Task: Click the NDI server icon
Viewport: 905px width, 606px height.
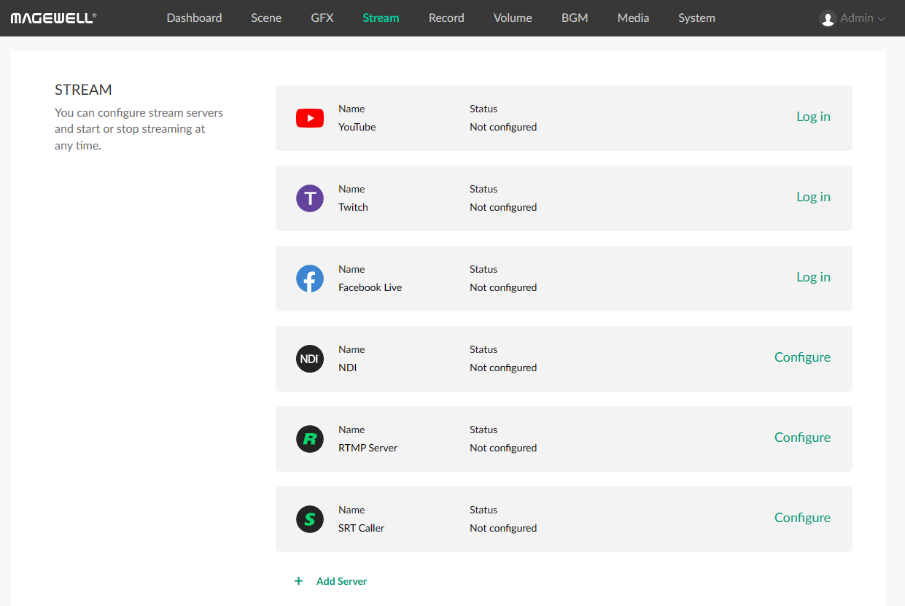Action: [310, 359]
